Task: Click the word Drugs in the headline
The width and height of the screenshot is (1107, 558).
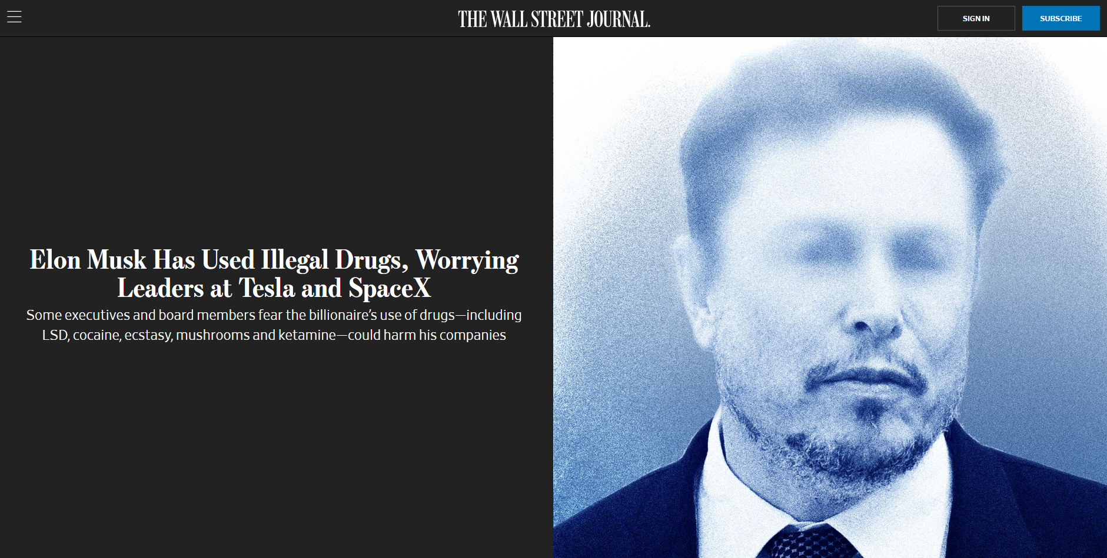Action: pyautogui.click(x=371, y=260)
